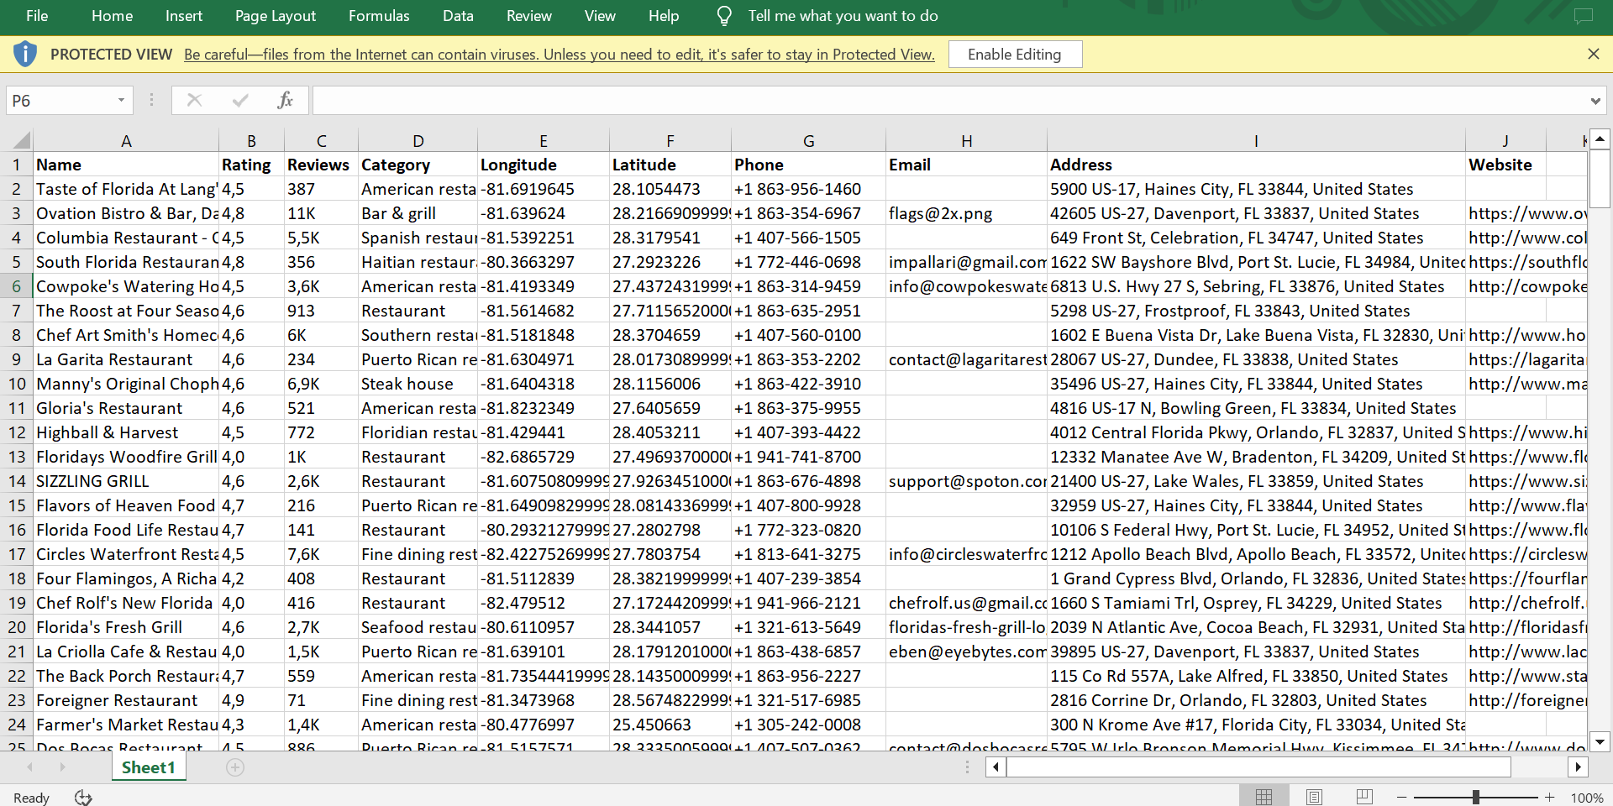Screen dimensions: 1613x806
Task: Click the formula bar Cancel X icon
Action: pos(194,101)
